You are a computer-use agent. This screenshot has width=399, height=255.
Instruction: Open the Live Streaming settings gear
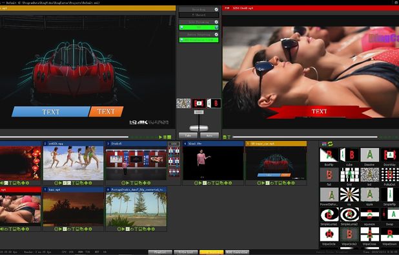(216, 22)
